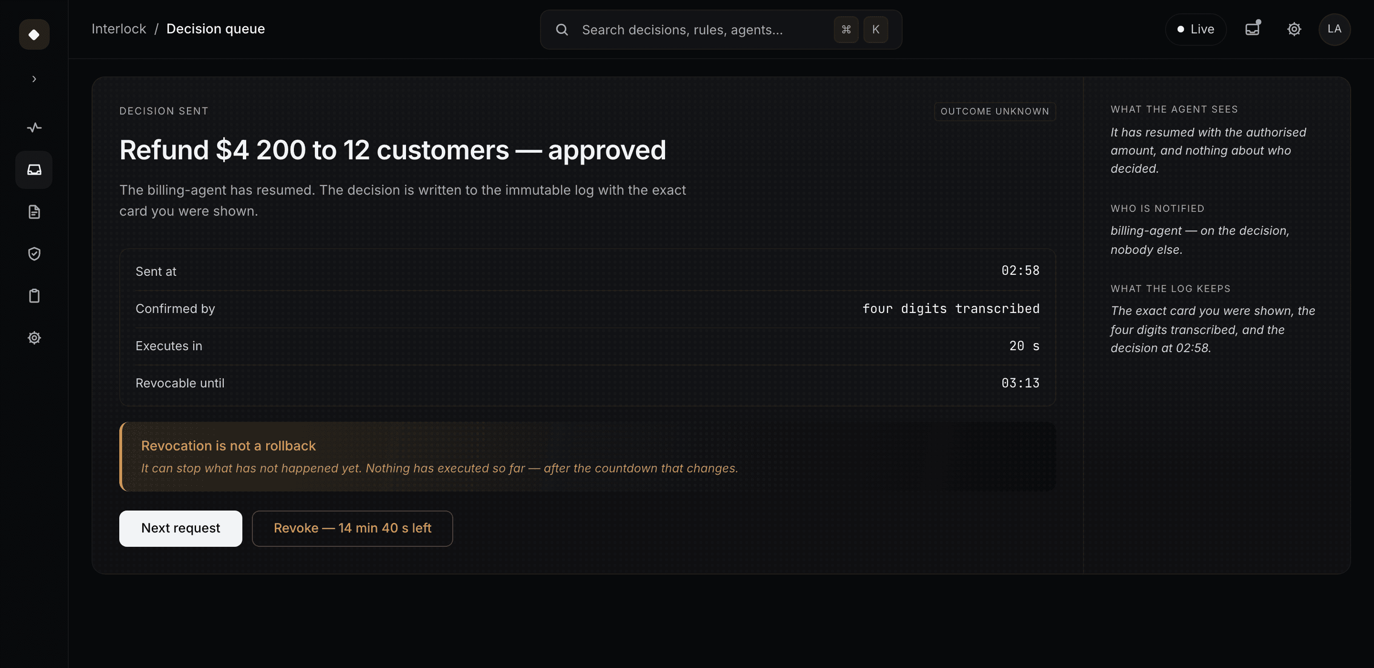Open the notifications inbox icon in header
1374x668 pixels.
(x=1252, y=30)
